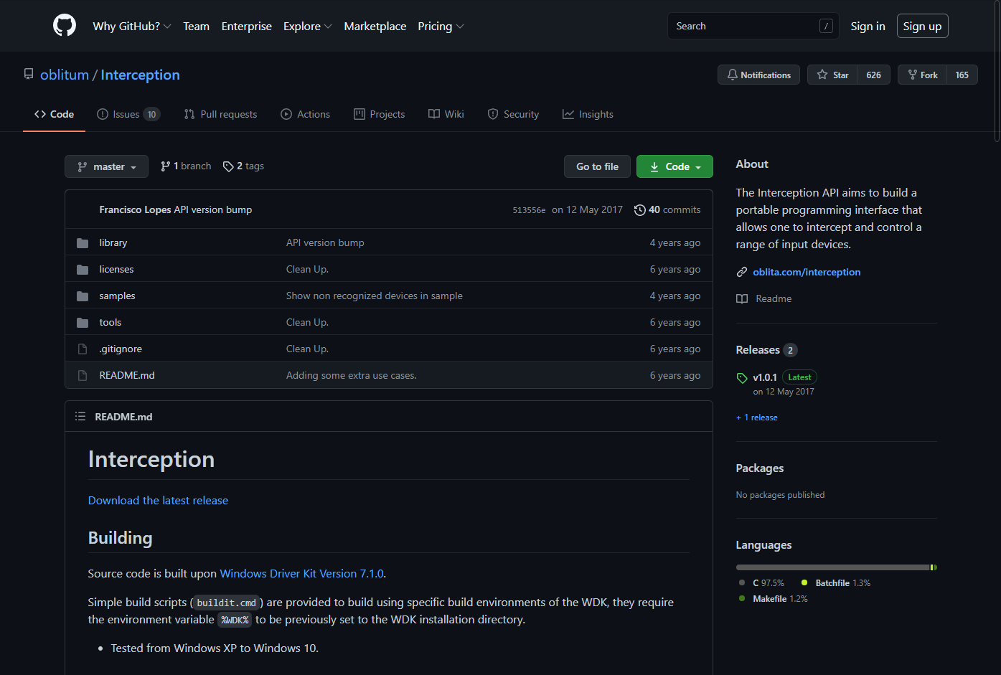
Task: Expand the Why GitHub? menu
Action: [132, 26]
